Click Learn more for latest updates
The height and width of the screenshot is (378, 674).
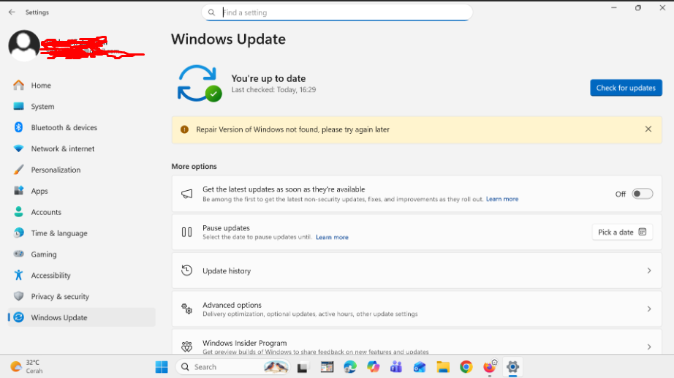tap(502, 199)
